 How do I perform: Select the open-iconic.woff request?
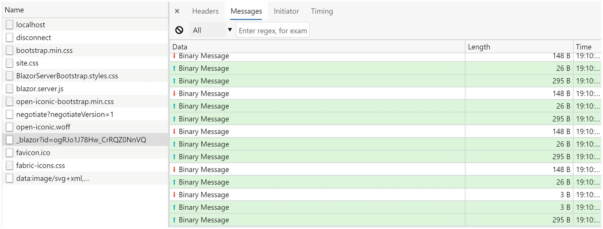point(43,127)
